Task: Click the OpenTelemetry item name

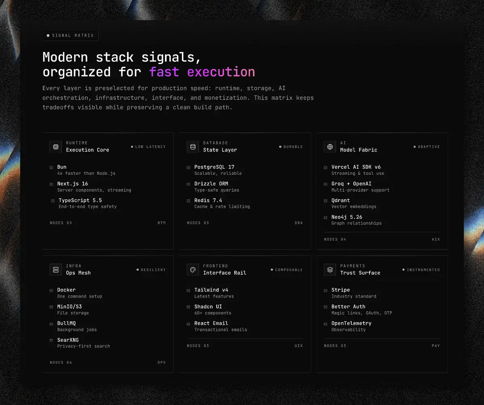Action: click(x=351, y=323)
